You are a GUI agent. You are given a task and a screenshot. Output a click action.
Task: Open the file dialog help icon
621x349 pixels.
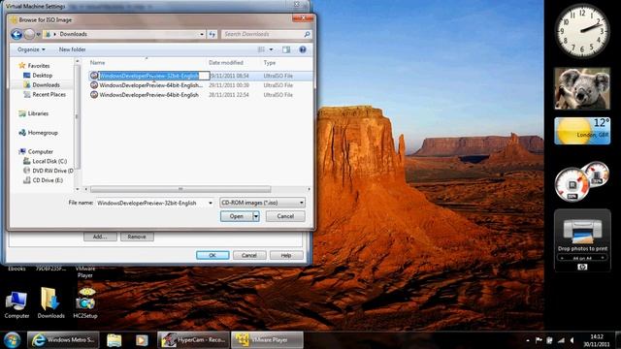[x=303, y=49]
